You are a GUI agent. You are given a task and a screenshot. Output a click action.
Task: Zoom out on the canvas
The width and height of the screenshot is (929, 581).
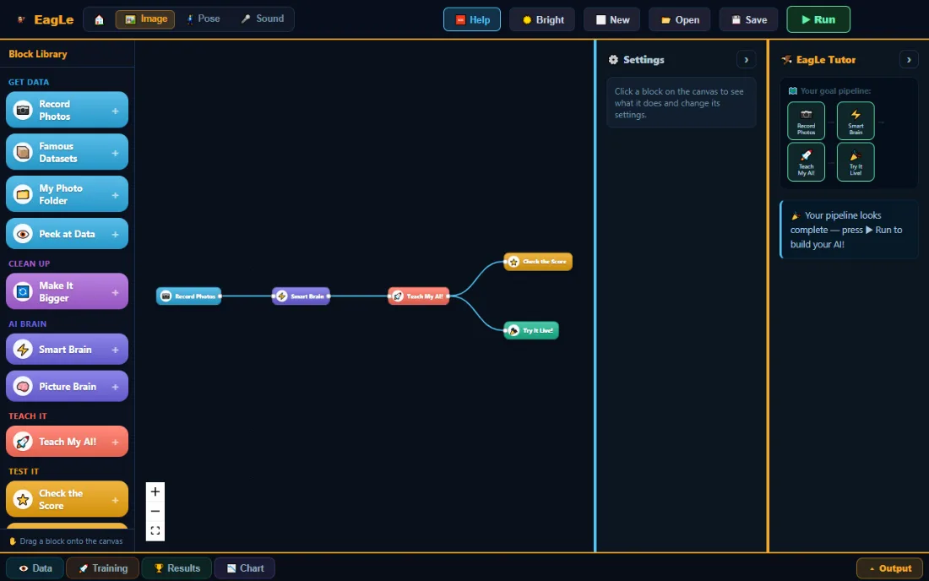(x=155, y=511)
